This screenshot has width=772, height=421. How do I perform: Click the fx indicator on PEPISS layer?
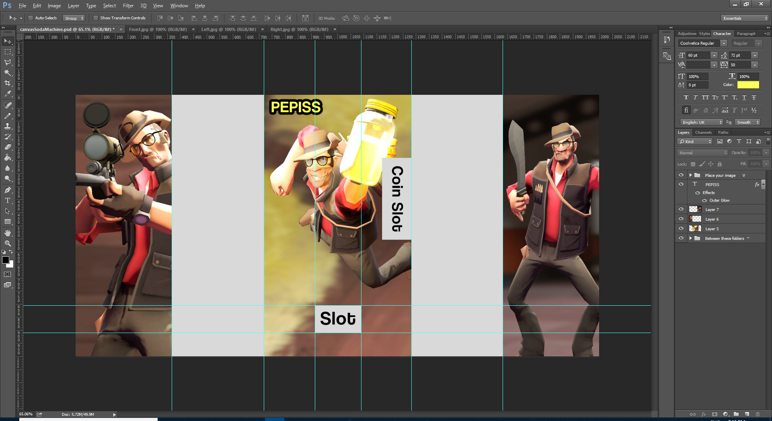point(757,184)
